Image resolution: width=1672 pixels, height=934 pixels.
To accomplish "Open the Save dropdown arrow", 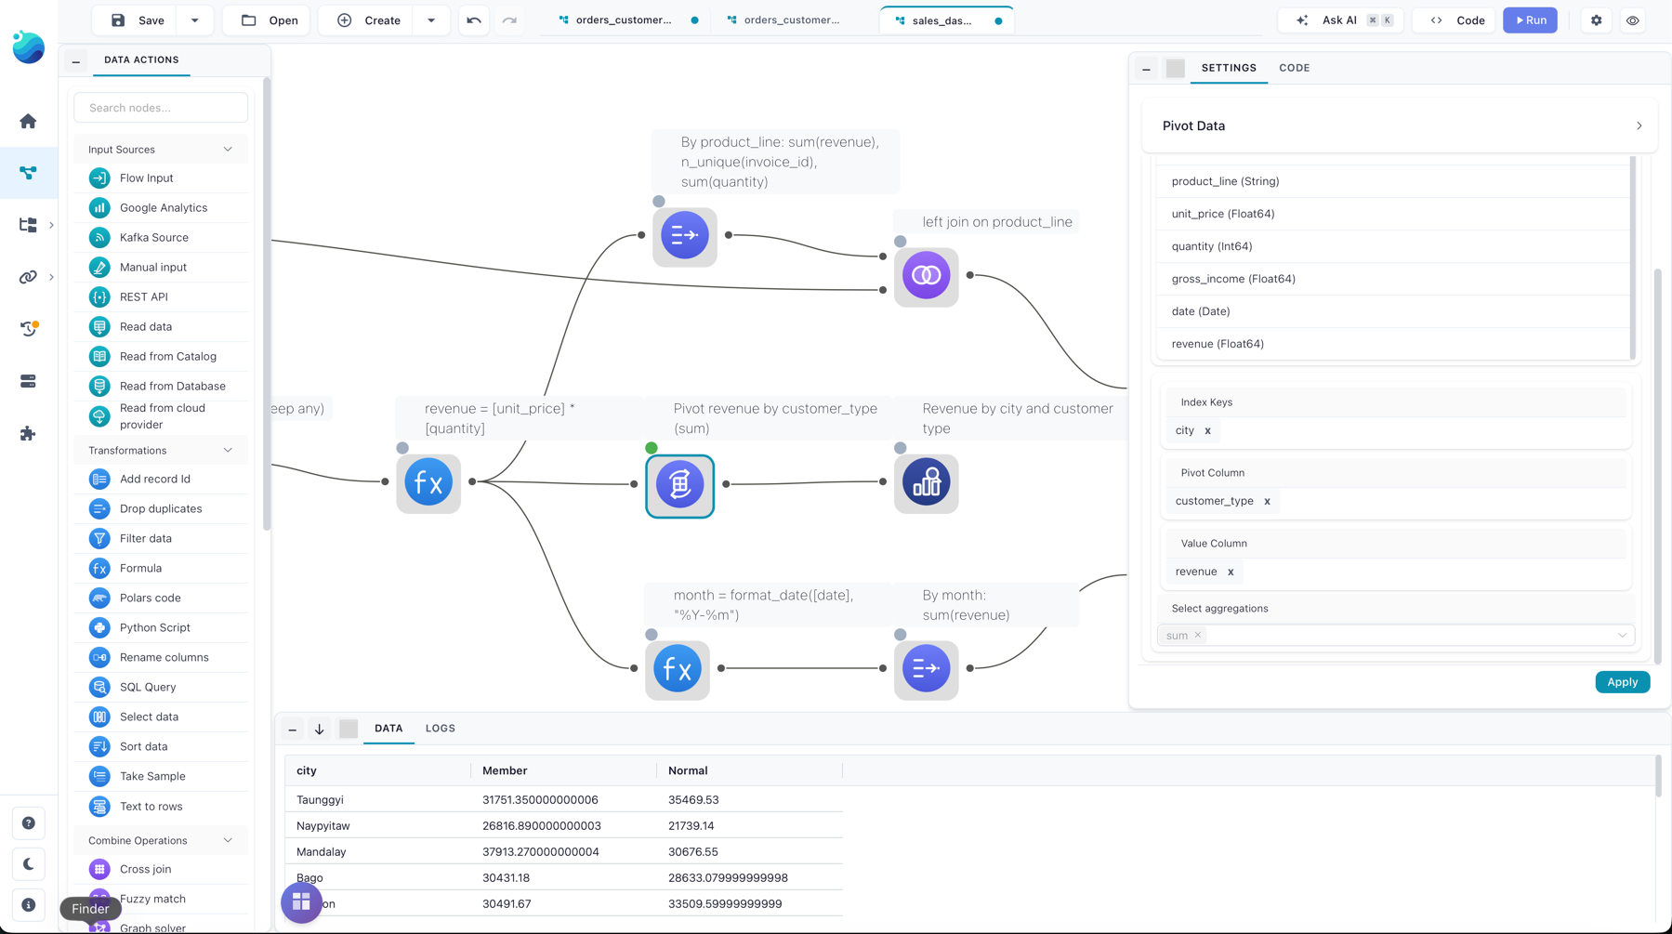I will (x=194, y=20).
